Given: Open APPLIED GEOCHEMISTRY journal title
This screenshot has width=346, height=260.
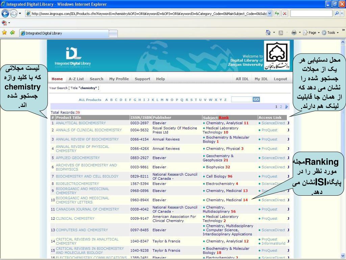Looking at the screenshot, I should pos(78,158).
